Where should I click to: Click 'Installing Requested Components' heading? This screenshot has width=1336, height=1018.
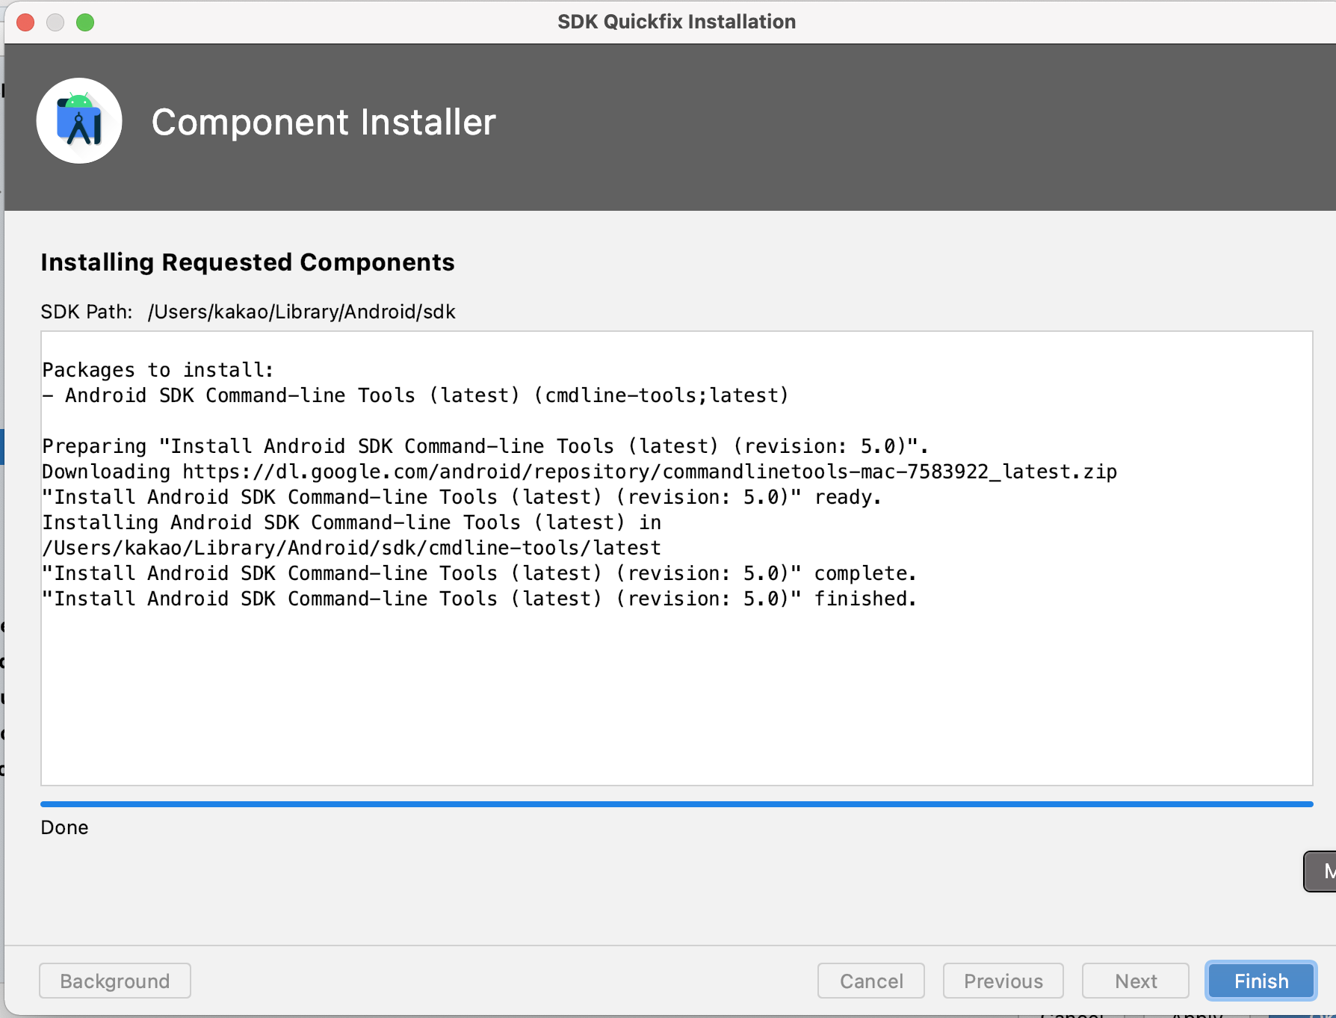[x=247, y=262]
